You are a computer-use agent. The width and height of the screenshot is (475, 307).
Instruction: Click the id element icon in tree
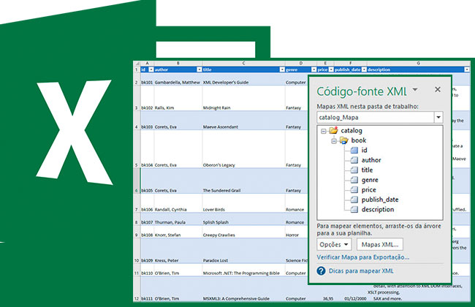[x=354, y=150]
